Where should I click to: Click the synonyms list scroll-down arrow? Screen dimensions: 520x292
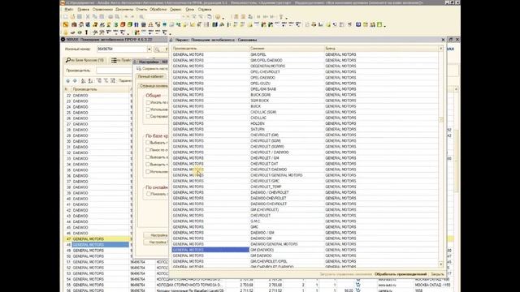coord(440,264)
